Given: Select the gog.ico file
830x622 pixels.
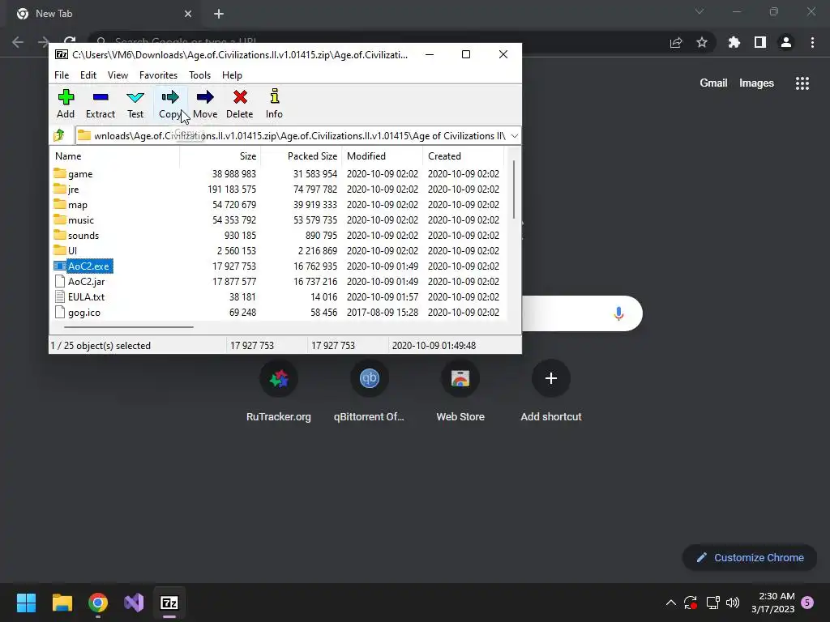Looking at the screenshot, I should pos(77,312).
